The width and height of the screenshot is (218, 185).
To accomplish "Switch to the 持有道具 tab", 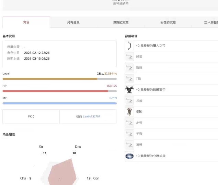I will (x=73, y=22).
